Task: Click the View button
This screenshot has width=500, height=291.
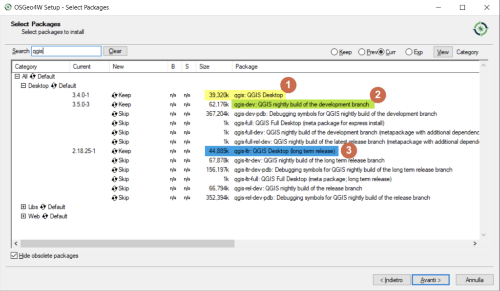Action: point(442,52)
